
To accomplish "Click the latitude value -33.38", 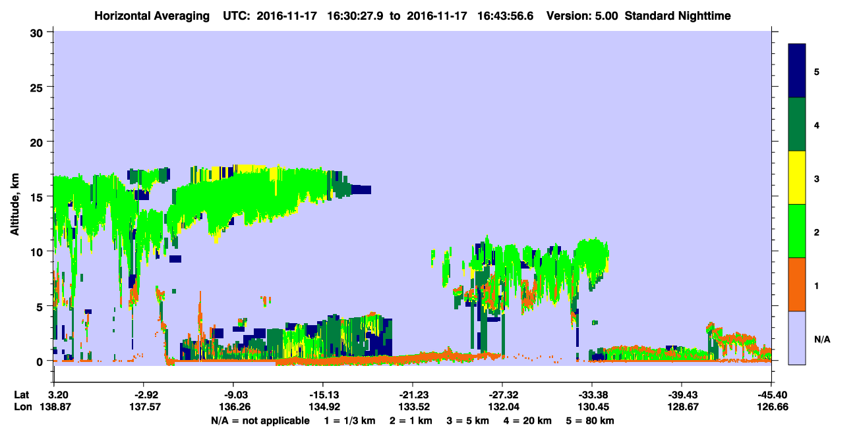I will (x=592, y=394).
